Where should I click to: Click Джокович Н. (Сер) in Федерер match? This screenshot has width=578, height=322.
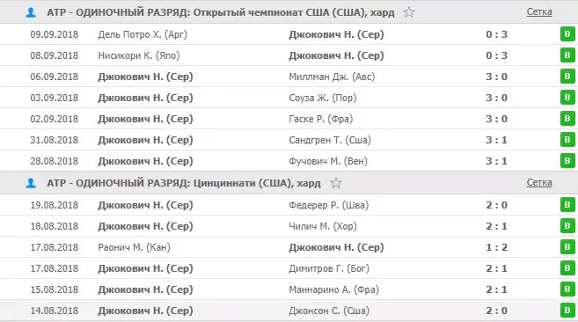click(145, 205)
